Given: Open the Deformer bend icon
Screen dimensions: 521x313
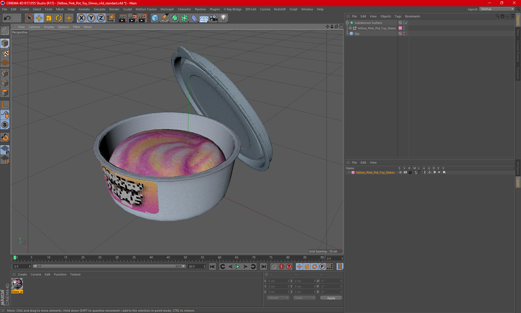Looking at the screenshot, I should [x=194, y=18].
